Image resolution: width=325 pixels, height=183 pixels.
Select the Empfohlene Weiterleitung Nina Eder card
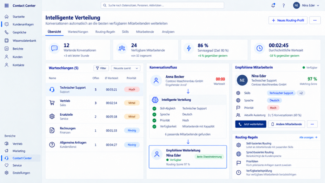coord(188,157)
